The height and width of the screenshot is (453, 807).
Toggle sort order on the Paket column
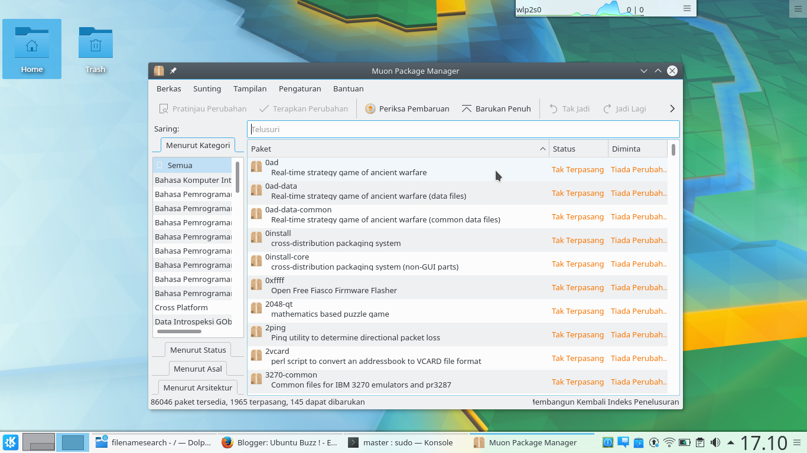pyautogui.click(x=398, y=149)
